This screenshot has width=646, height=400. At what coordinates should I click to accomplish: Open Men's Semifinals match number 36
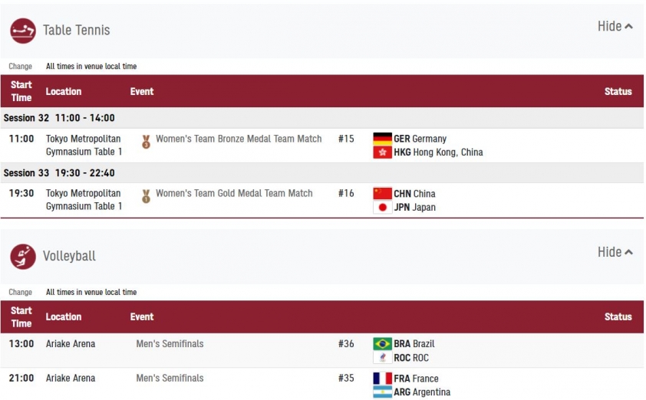[170, 343]
